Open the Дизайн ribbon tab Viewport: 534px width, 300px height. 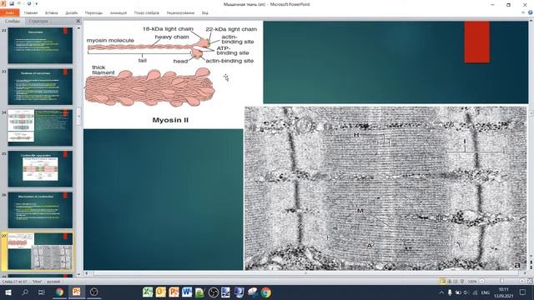click(72, 12)
